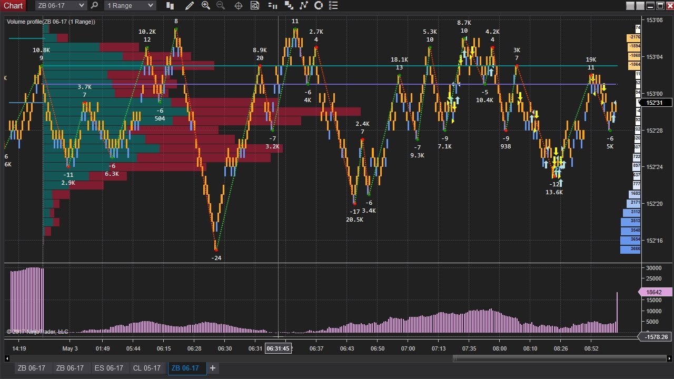Click the 19K swing volume label
Viewport: 674px width, 379px height.
point(591,59)
